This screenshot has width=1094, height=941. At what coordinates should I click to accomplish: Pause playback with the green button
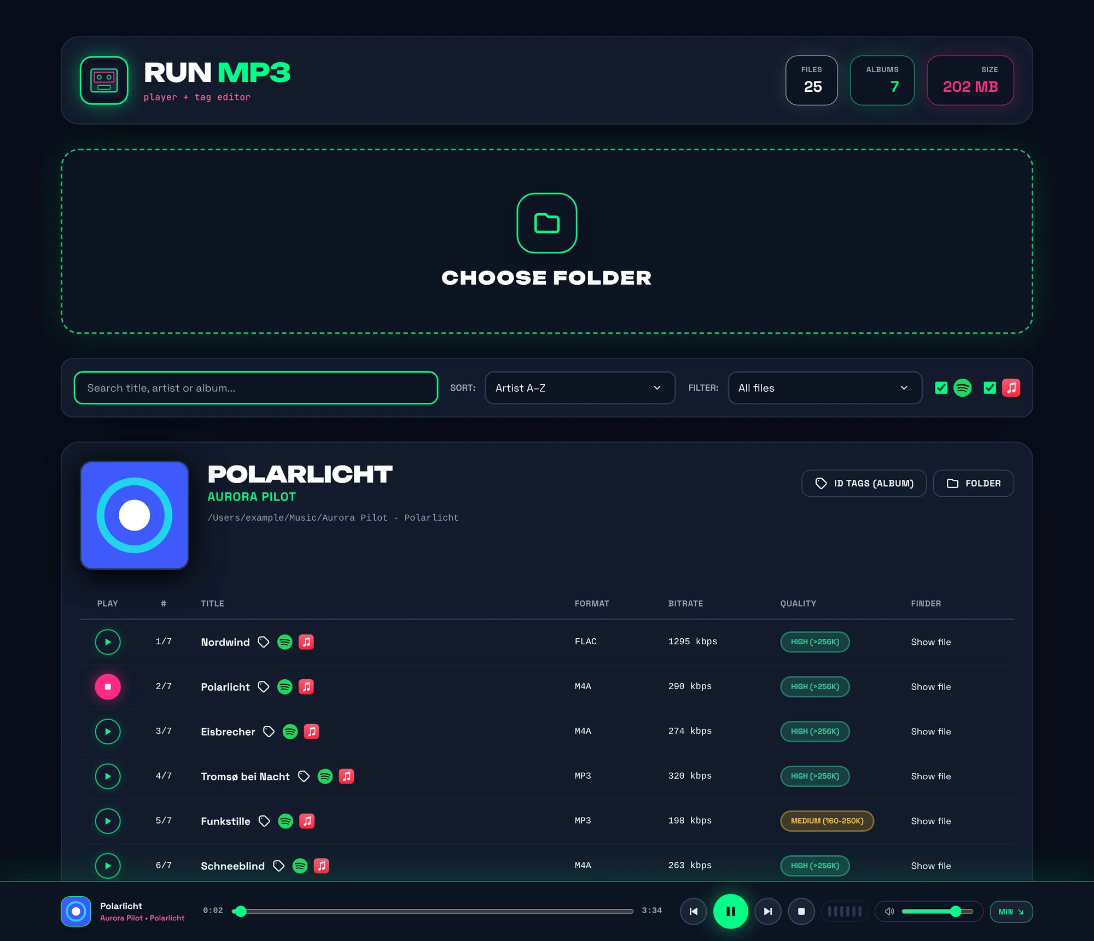pos(731,911)
